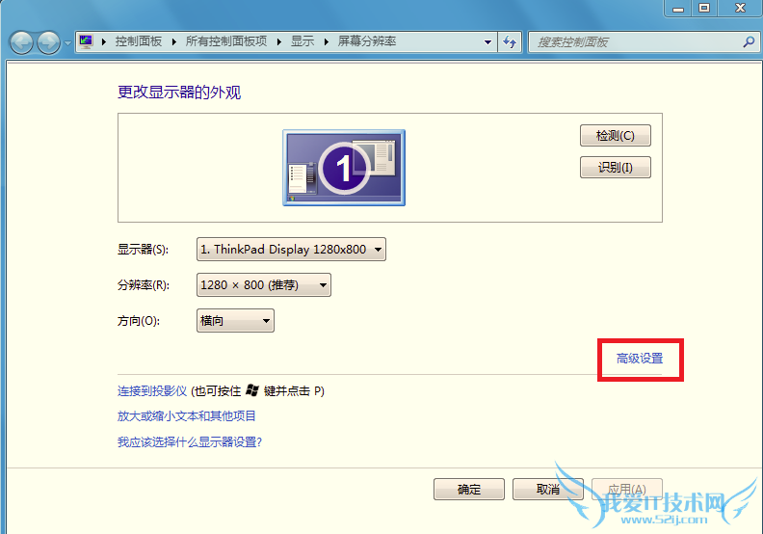Click the 识别(I) identify button
This screenshot has height=534, width=763.
(x=615, y=168)
